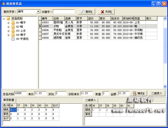Click the magnifier icon on 查找 button

click(83, 12)
